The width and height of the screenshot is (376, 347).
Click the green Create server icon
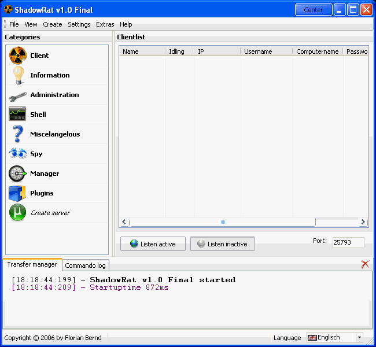(x=17, y=213)
